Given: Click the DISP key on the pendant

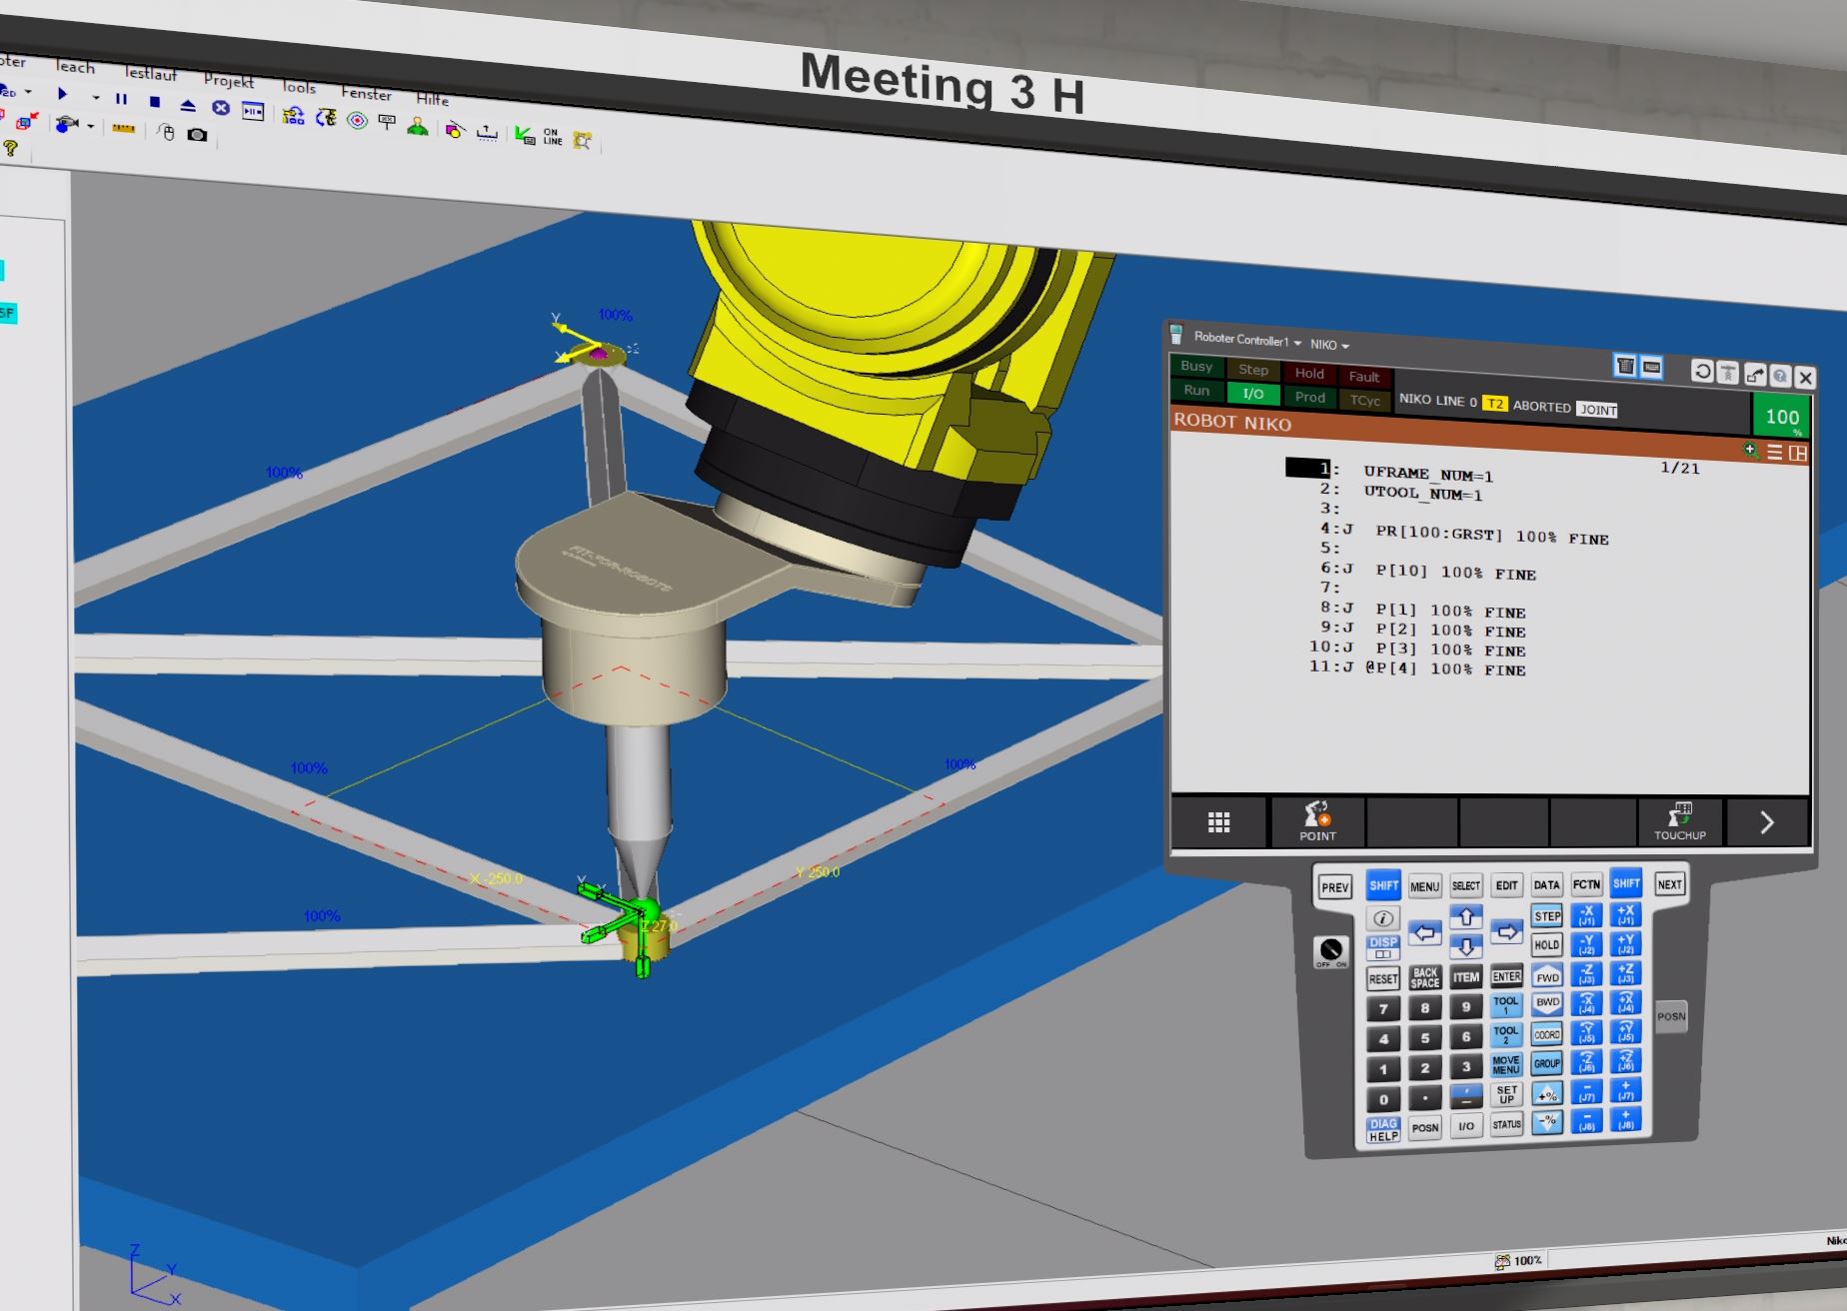Looking at the screenshot, I should click(1383, 947).
